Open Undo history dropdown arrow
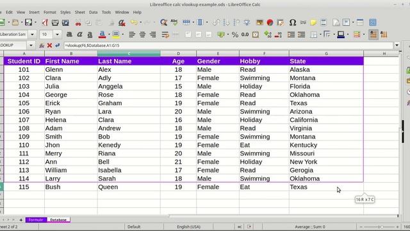Viewport: 410px width, 231px height. [141, 22]
